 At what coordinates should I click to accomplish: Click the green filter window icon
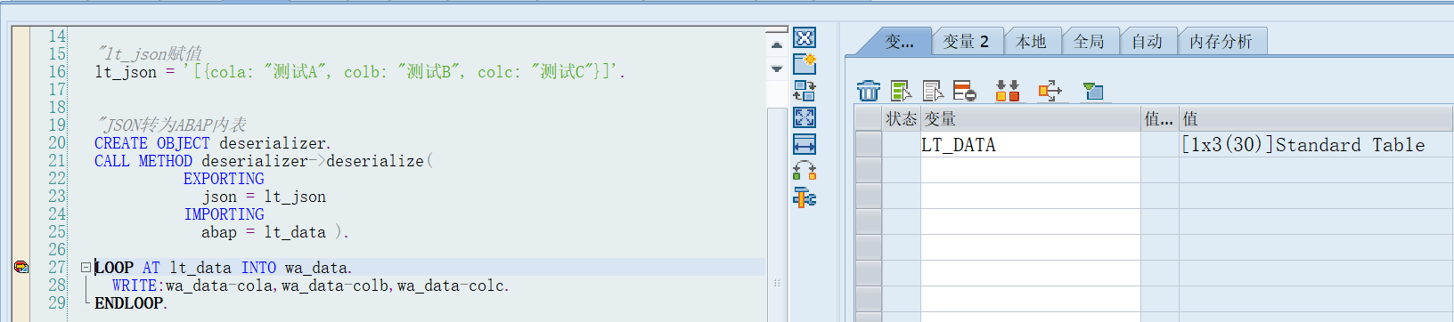coord(1093,90)
